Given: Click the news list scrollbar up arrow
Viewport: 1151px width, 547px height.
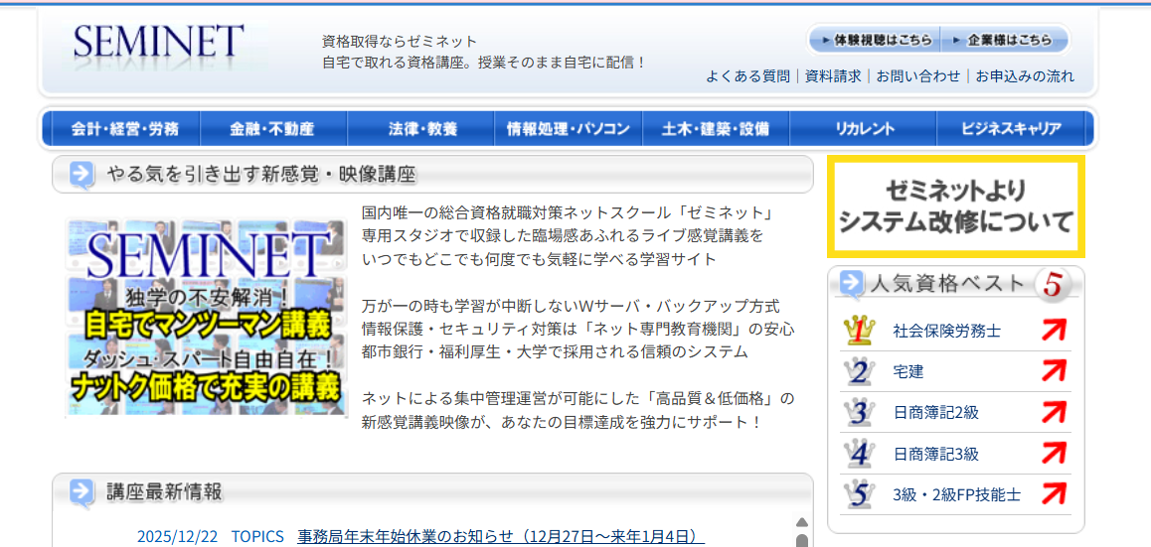Looking at the screenshot, I should [x=802, y=523].
